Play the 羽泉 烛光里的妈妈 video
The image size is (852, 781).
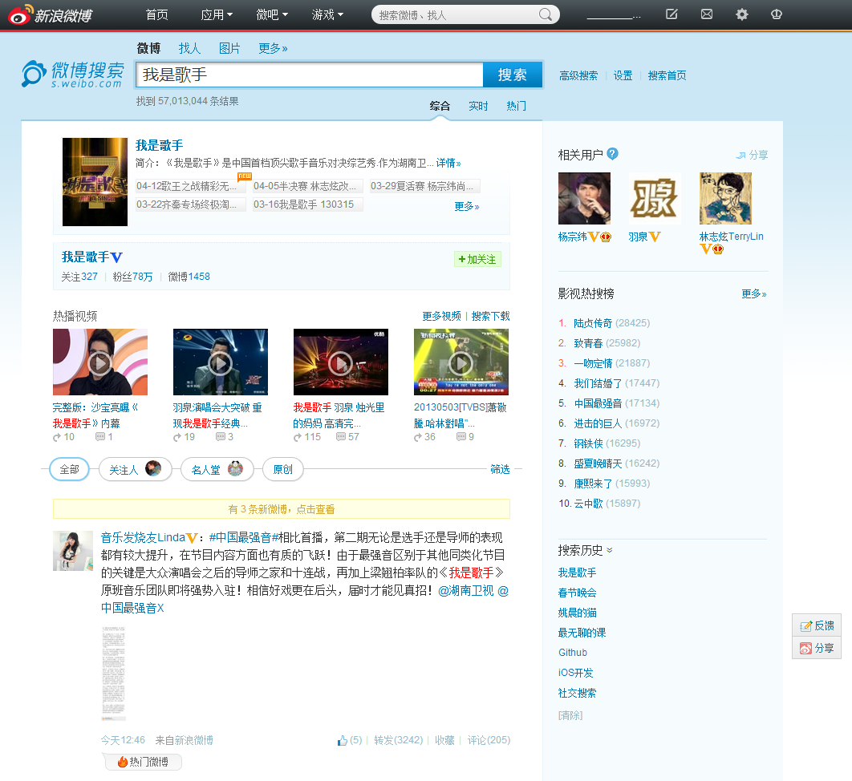click(341, 362)
